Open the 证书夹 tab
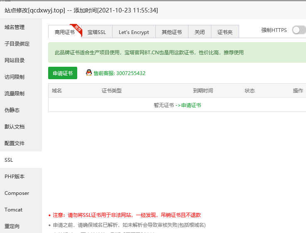Viewport: 306px width, 233px height. pos(225,32)
